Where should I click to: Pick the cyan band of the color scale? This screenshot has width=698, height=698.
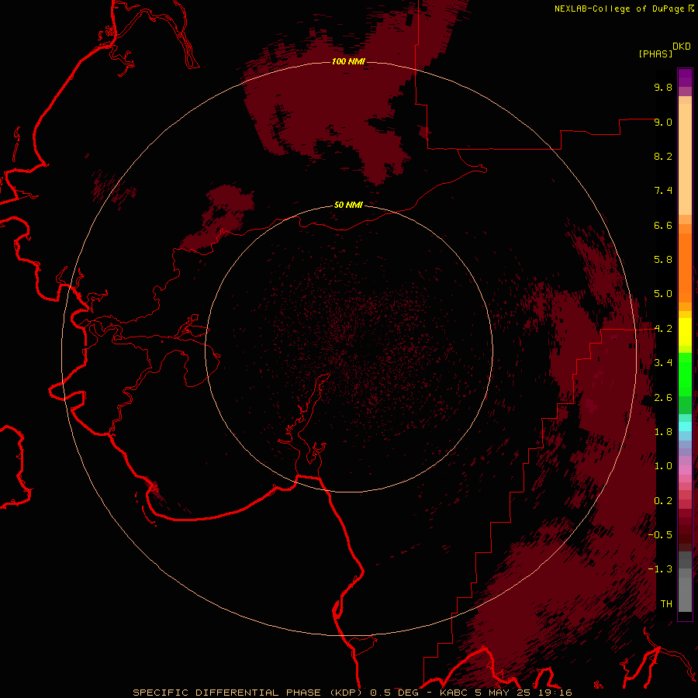[x=685, y=427]
